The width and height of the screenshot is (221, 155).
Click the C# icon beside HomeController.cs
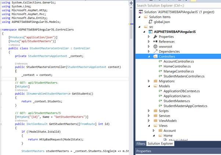160,66
